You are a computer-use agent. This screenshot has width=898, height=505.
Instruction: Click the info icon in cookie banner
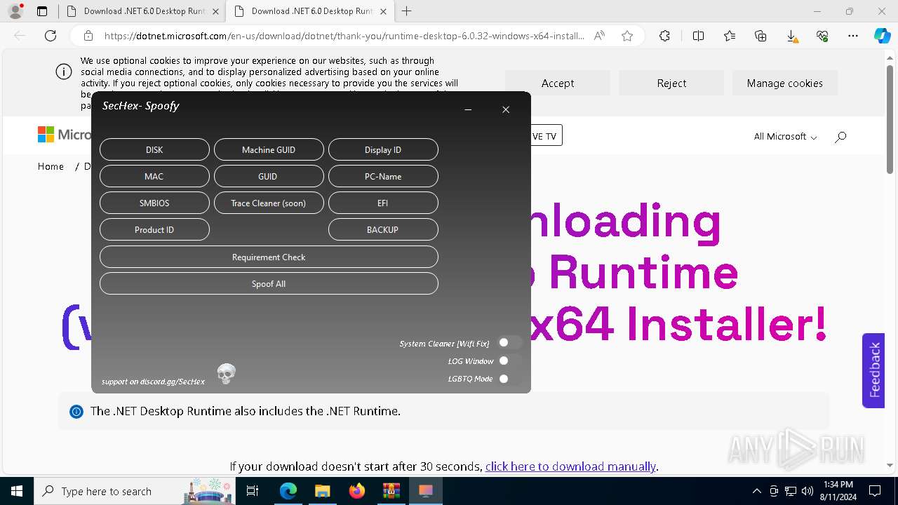pos(64,72)
